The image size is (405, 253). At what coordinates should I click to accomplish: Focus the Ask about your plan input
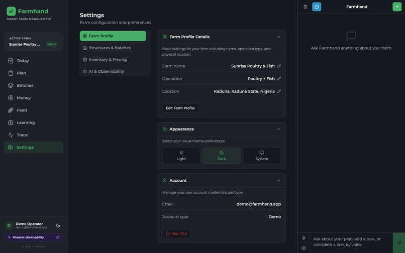351,242
